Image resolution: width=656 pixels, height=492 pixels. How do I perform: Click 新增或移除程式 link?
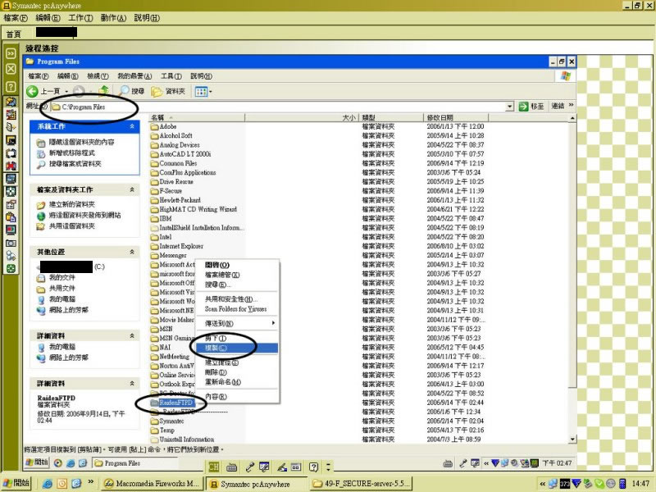click(x=72, y=153)
